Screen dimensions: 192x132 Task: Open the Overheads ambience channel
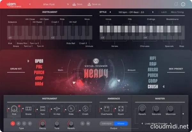107,109
